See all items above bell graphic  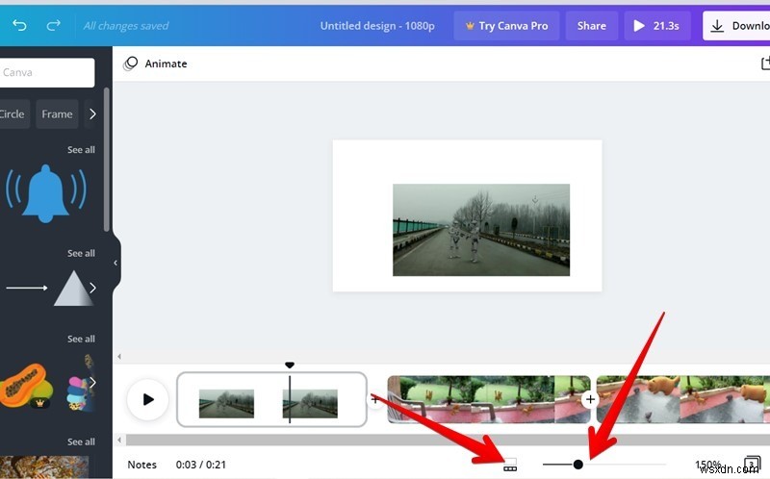point(81,150)
